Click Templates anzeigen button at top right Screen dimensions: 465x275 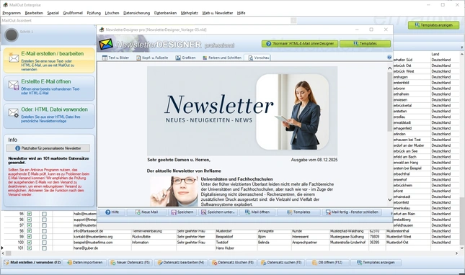(x=433, y=25)
